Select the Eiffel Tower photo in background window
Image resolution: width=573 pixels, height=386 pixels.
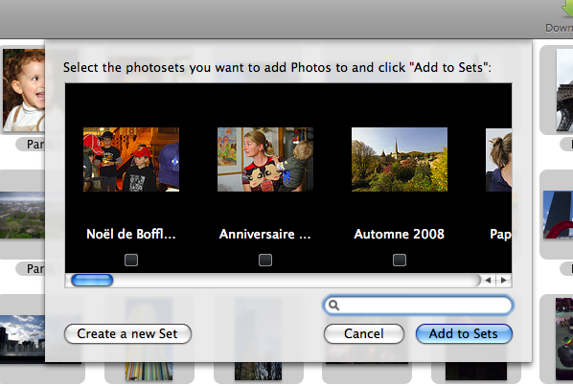564,90
